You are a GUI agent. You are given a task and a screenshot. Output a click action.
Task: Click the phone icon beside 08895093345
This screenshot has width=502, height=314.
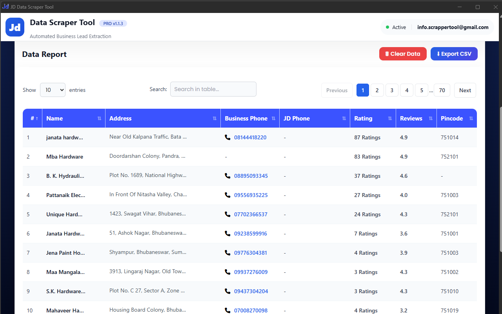227,176
